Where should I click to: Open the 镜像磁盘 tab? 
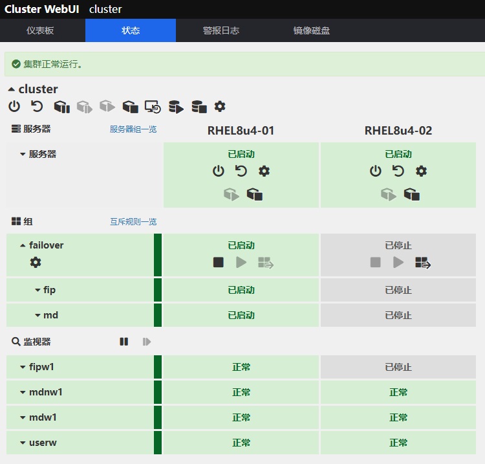point(312,30)
